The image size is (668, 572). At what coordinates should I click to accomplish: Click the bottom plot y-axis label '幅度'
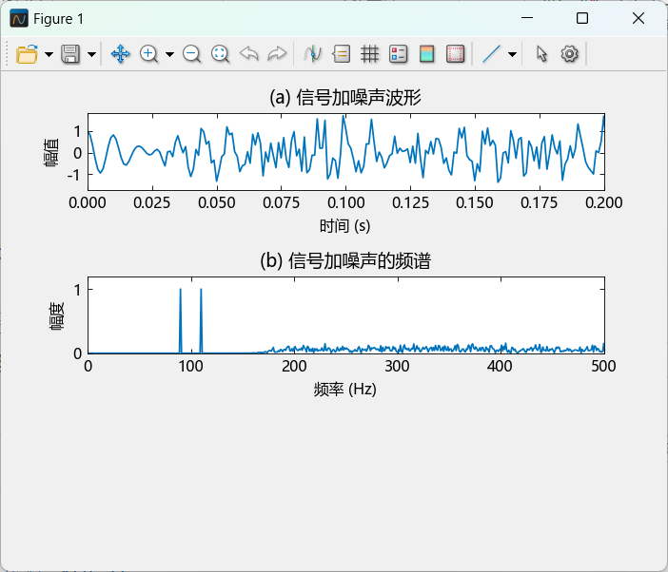pyautogui.click(x=56, y=316)
